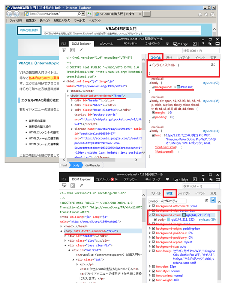The height and width of the screenshot is (283, 225).
Task: Expand background-size: auto property row
Action: (x=150, y=247)
